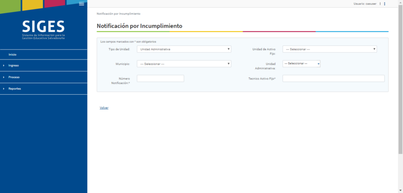The image size is (403, 193).
Task: Click the Volver link
Action: (104, 108)
